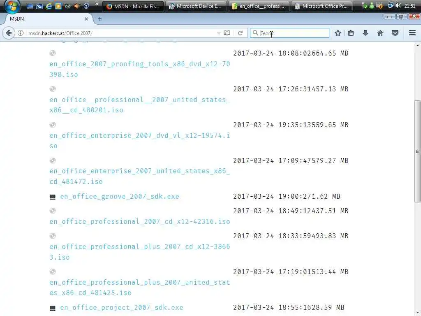Viewport: 421px width, 316px height.
Task: Launch Internet Explorer from quick launch
Action: pos(49,6)
